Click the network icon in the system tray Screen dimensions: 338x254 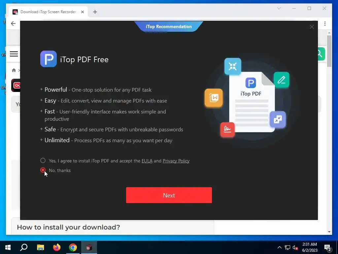click(287, 247)
